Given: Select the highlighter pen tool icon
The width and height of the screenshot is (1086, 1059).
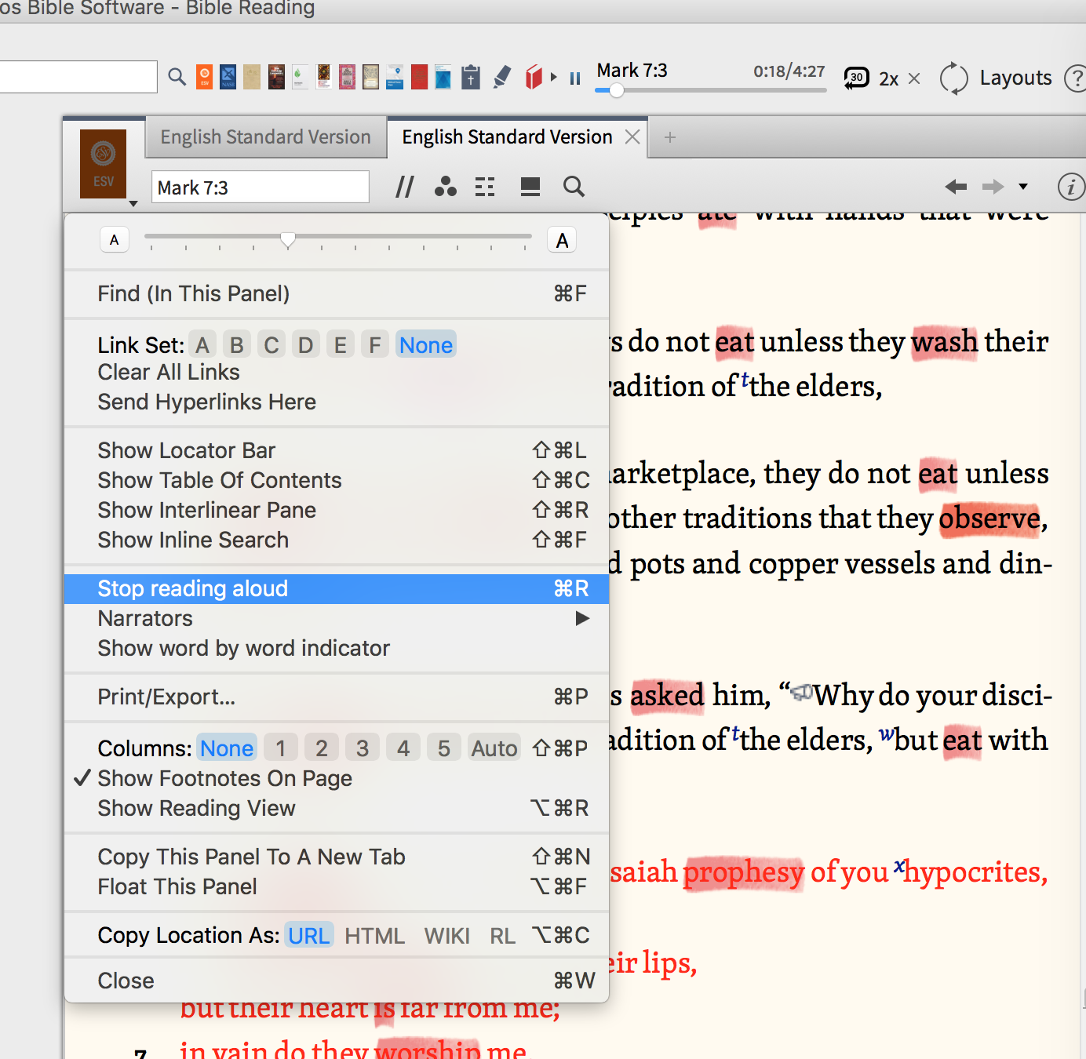Looking at the screenshot, I should click(502, 77).
